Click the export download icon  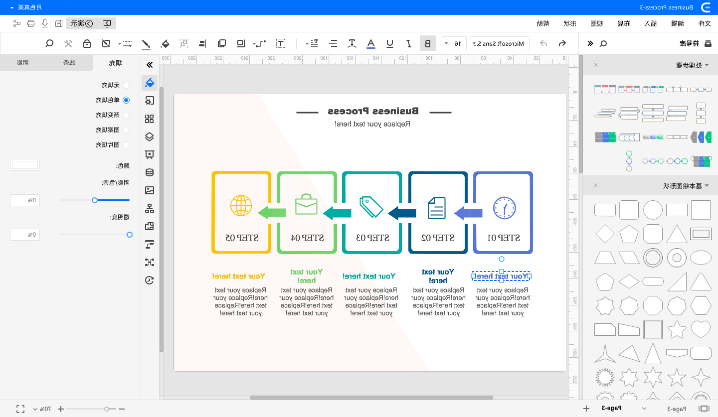(45, 23)
